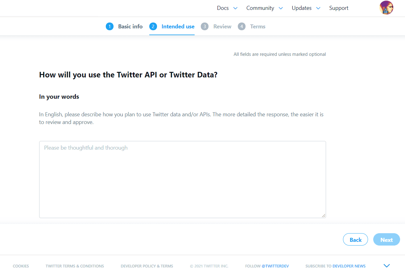The image size is (405, 273).
Task: Focus the intended use description text area
Action: (183, 180)
